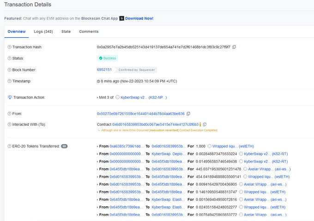The height and width of the screenshot is (221, 314).
Task: Click the Transaction Details heading
Action: pos(28,5)
